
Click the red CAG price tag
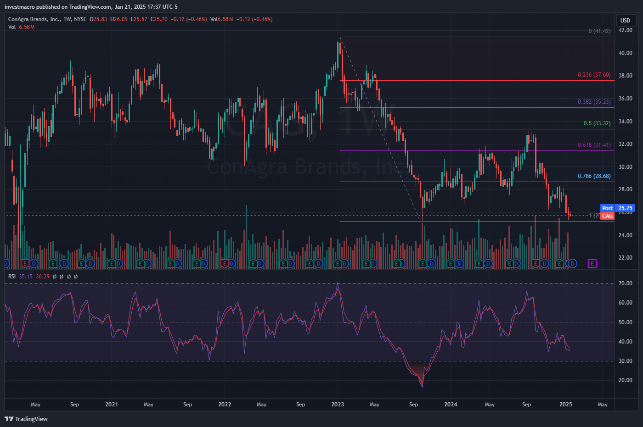click(x=607, y=216)
